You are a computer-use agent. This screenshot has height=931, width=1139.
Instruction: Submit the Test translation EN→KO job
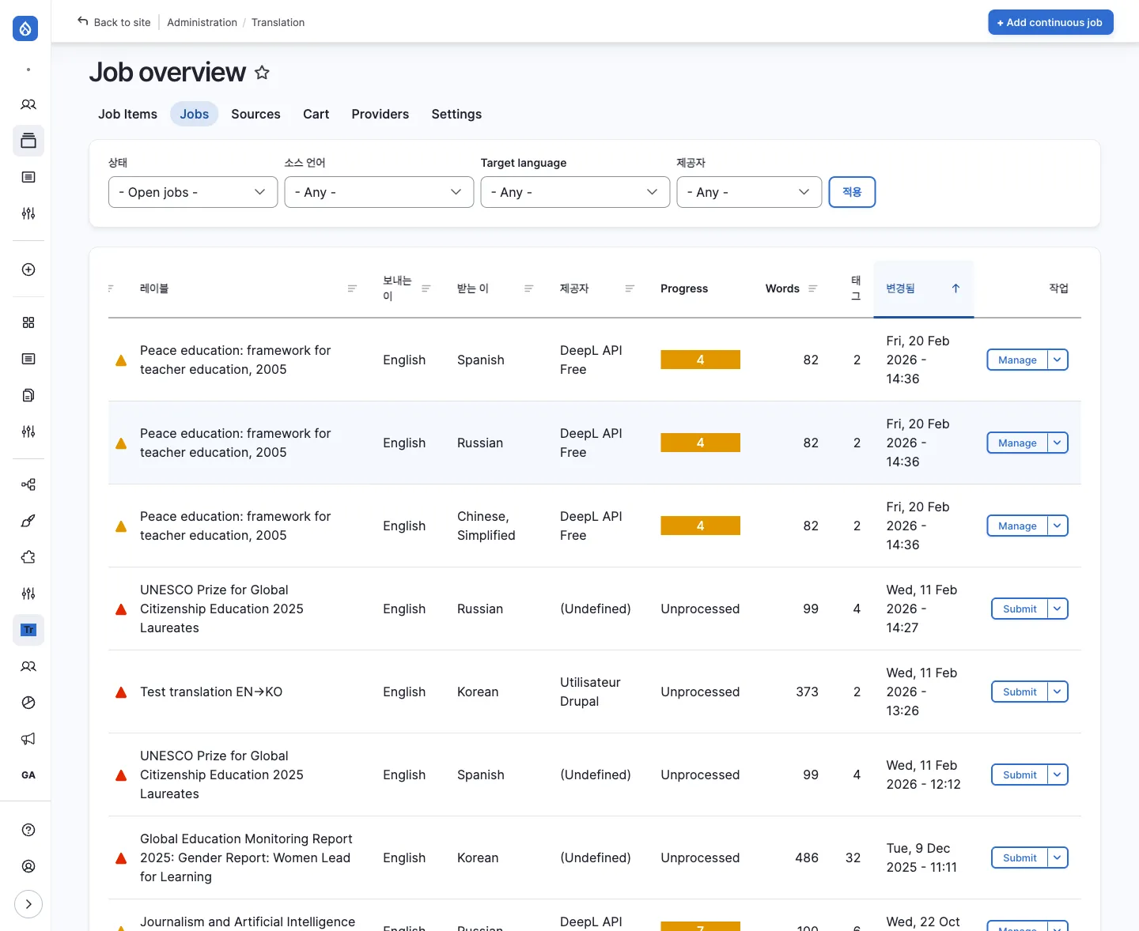point(1019,692)
